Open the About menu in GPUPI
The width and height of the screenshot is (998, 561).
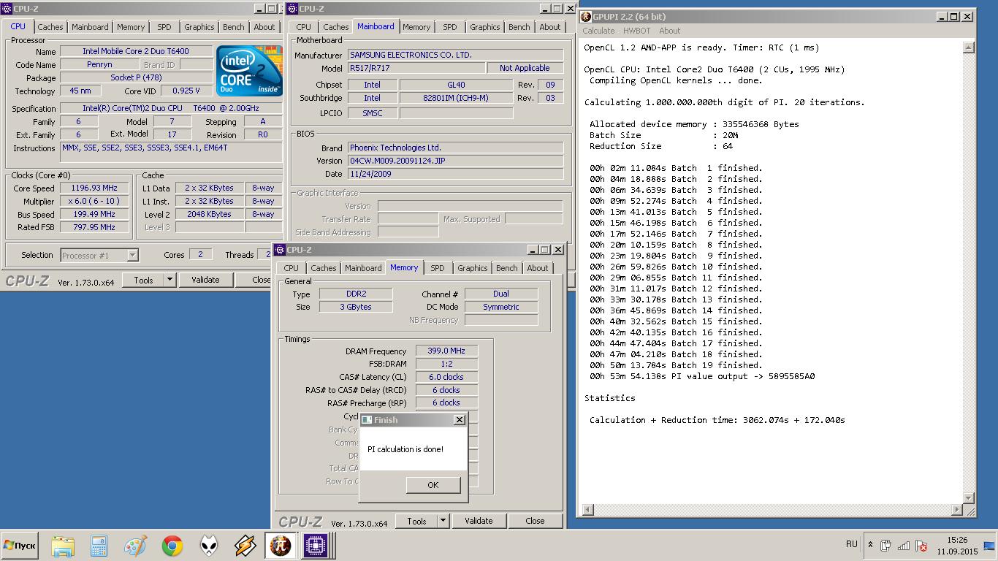pos(669,31)
